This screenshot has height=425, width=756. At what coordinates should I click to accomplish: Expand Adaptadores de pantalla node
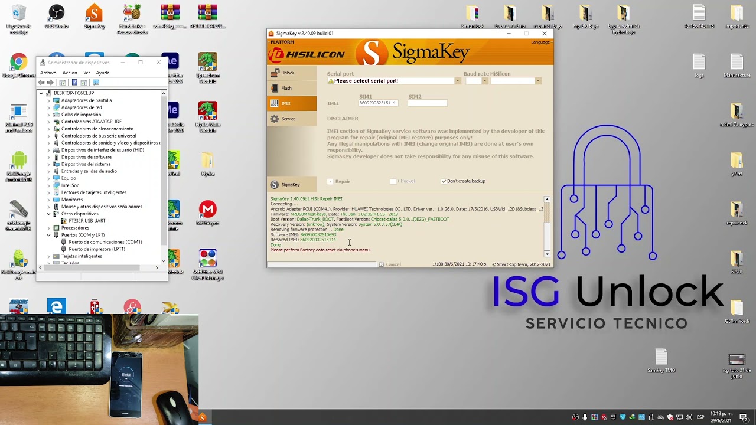(x=49, y=100)
